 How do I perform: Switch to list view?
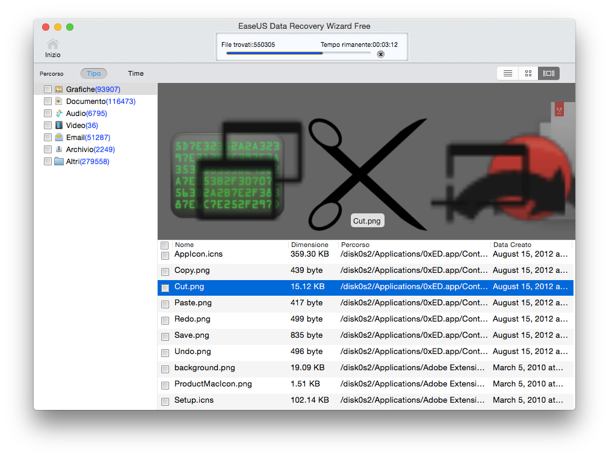tap(508, 73)
